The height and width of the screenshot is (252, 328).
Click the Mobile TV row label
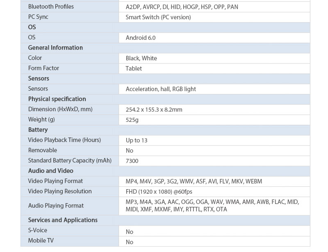coord(41,241)
